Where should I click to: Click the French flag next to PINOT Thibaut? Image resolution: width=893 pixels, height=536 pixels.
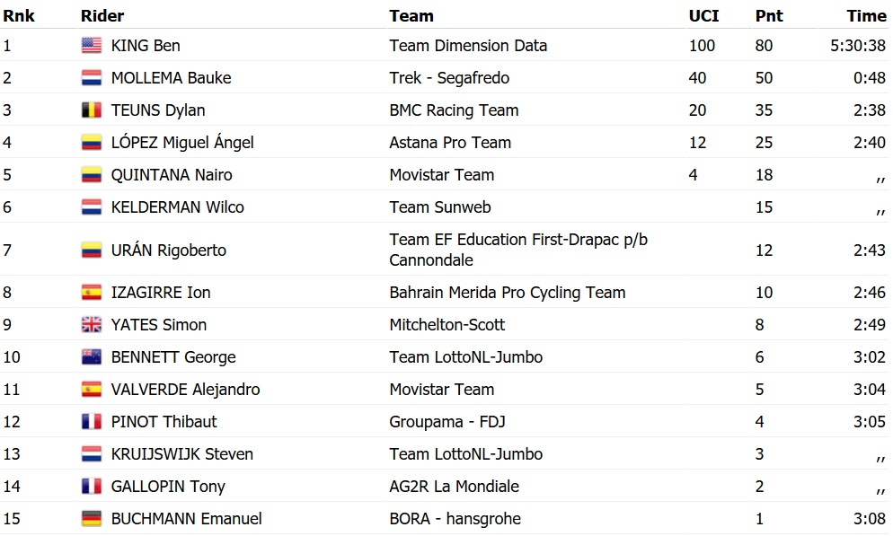[91, 422]
